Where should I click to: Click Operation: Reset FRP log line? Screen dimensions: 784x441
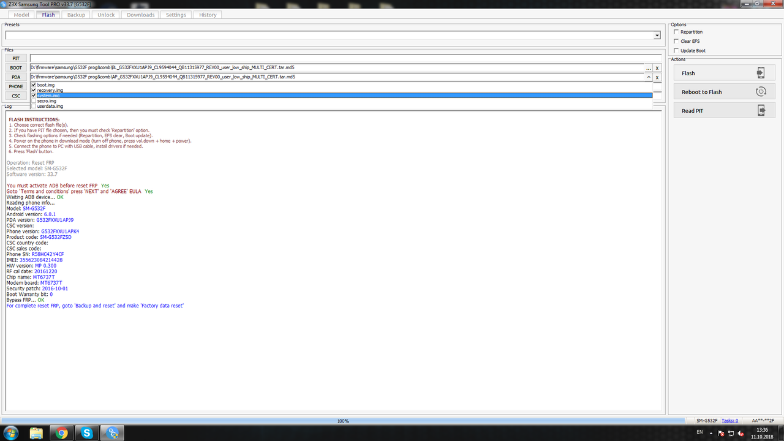click(31, 162)
